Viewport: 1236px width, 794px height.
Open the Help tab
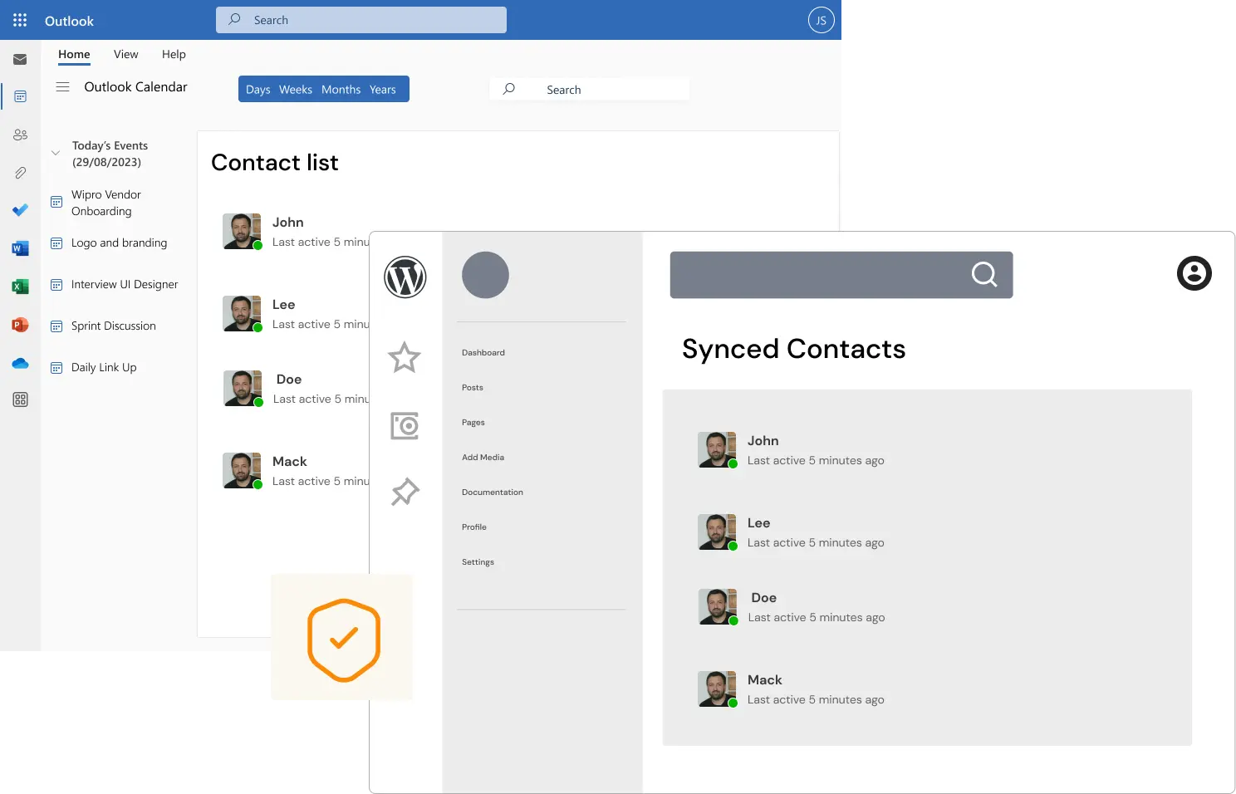coord(174,54)
